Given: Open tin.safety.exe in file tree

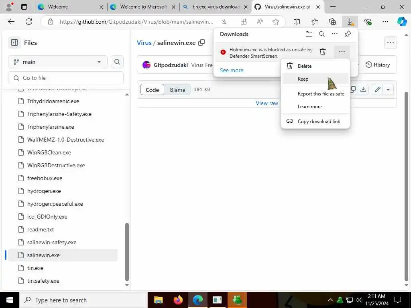Looking at the screenshot, I should (43, 281).
